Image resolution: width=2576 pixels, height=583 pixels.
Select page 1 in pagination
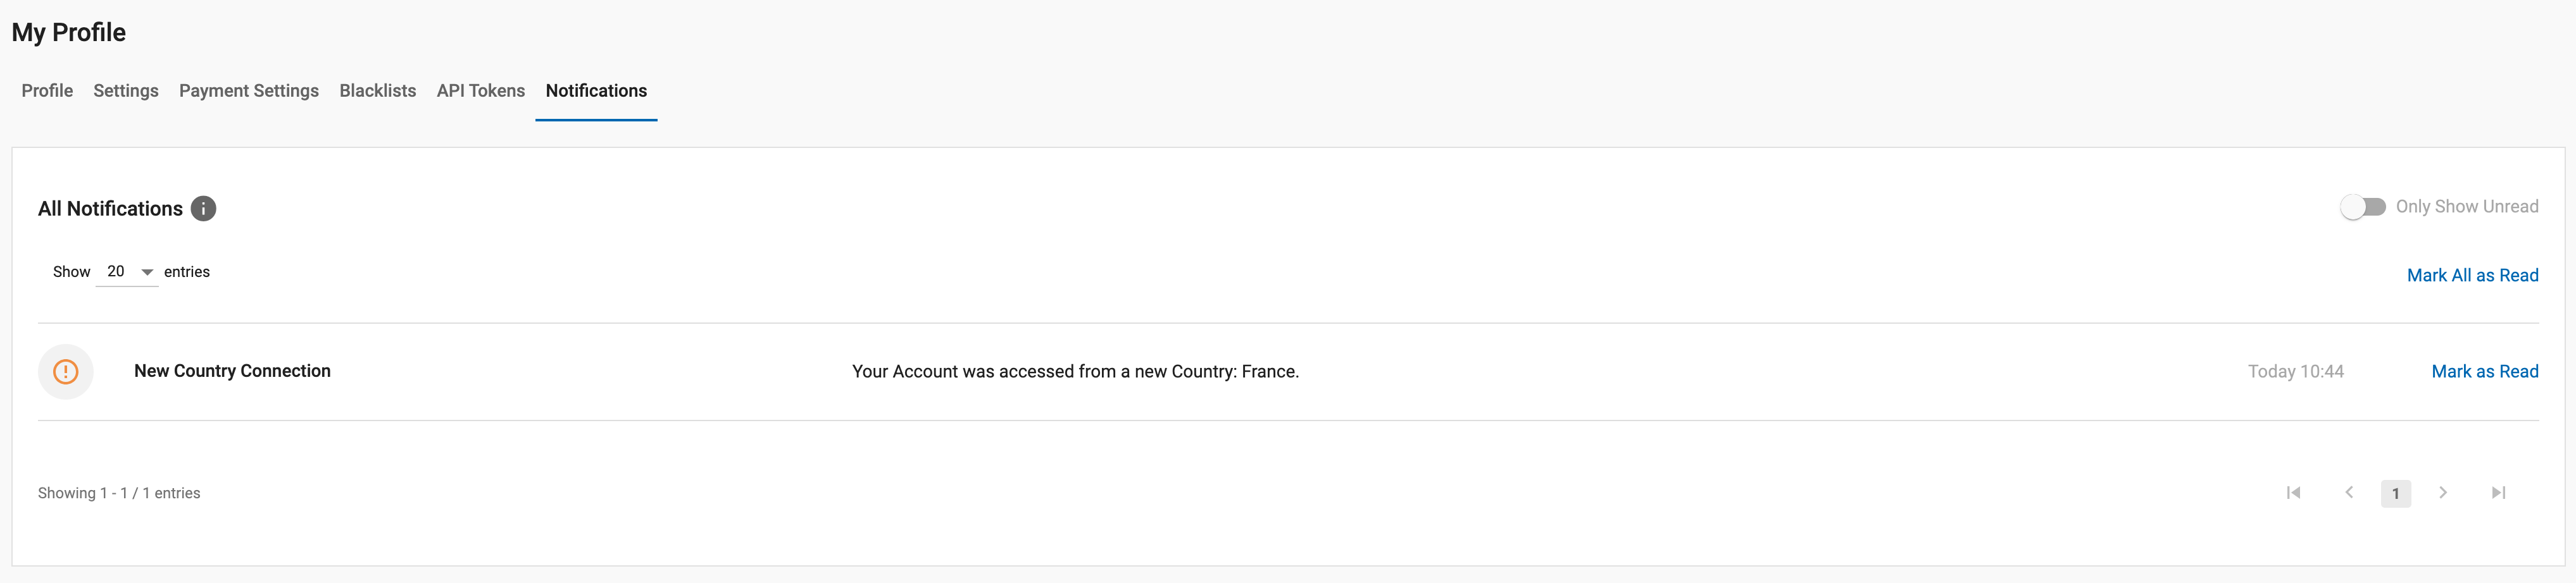click(2395, 493)
